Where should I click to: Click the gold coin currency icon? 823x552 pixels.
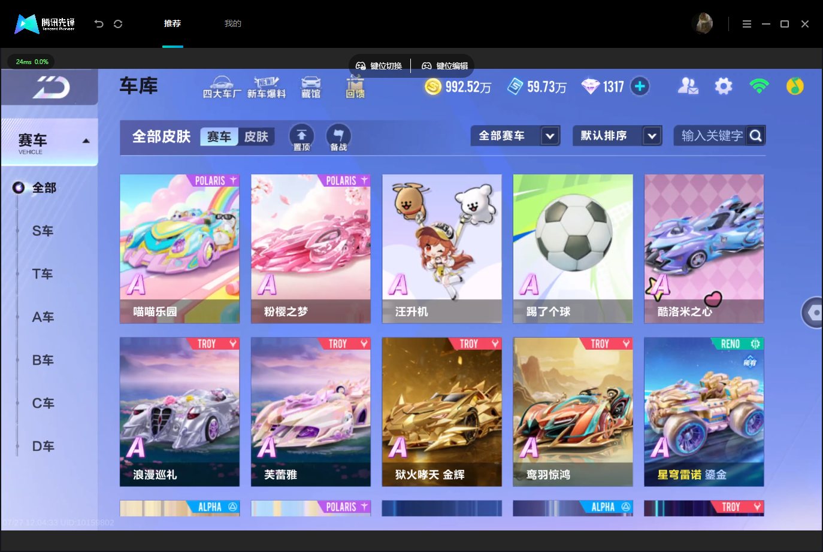click(x=433, y=87)
